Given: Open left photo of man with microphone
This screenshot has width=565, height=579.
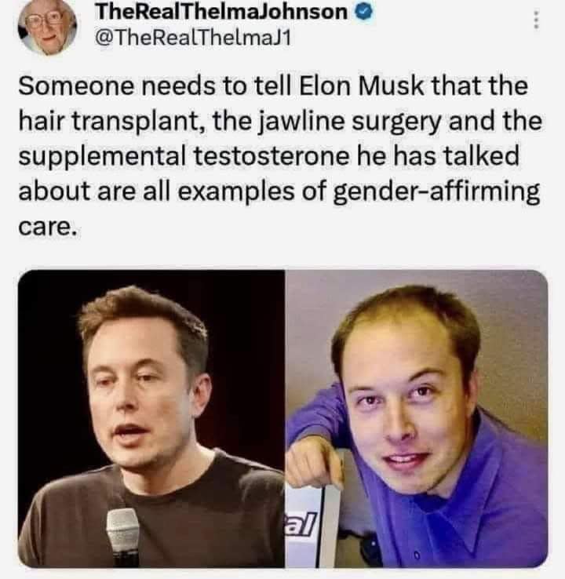Looking at the screenshot, I should tap(151, 418).
